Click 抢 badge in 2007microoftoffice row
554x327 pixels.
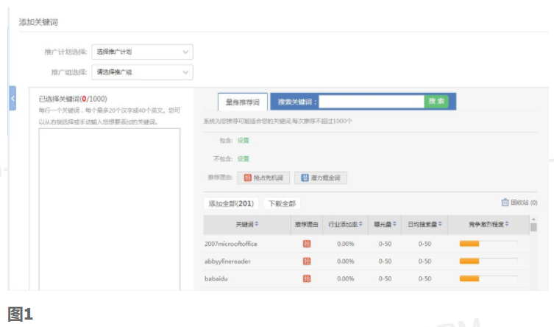tap(307, 244)
